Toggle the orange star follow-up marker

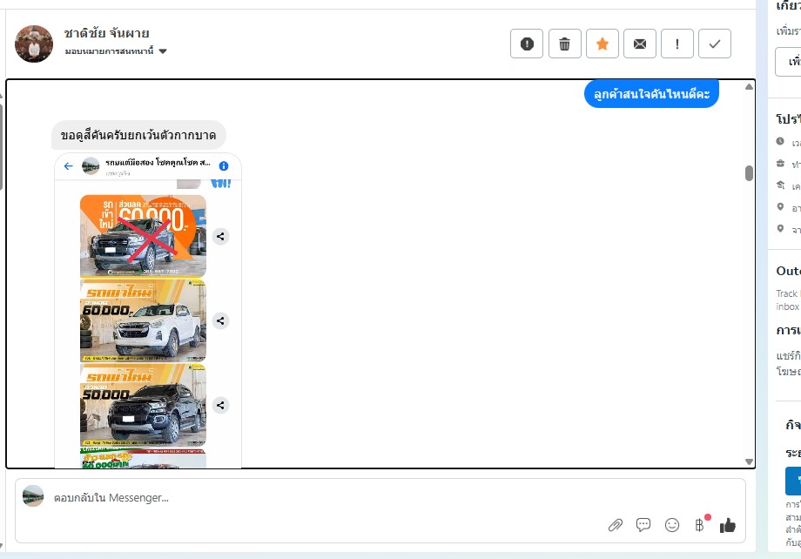click(x=602, y=44)
